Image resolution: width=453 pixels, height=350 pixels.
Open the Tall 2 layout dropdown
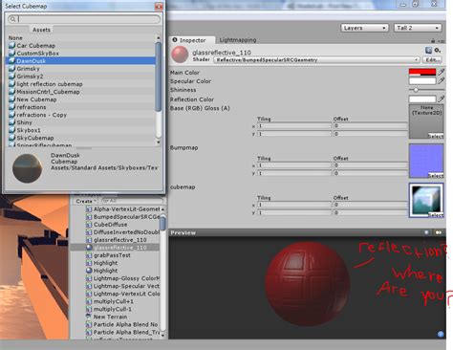[x=418, y=28]
